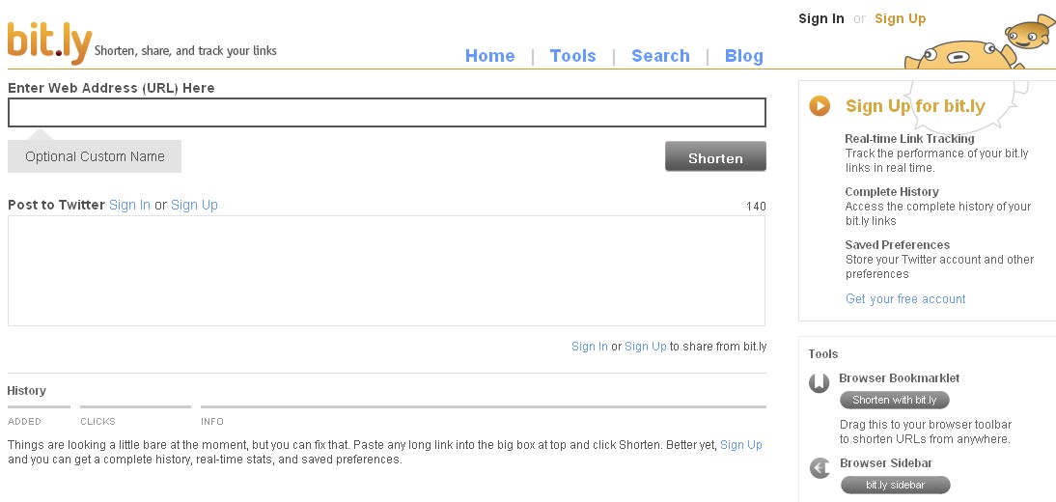Viewport: 1056px width, 502px height.
Task: Click Sign Up in the header
Action: [900, 19]
